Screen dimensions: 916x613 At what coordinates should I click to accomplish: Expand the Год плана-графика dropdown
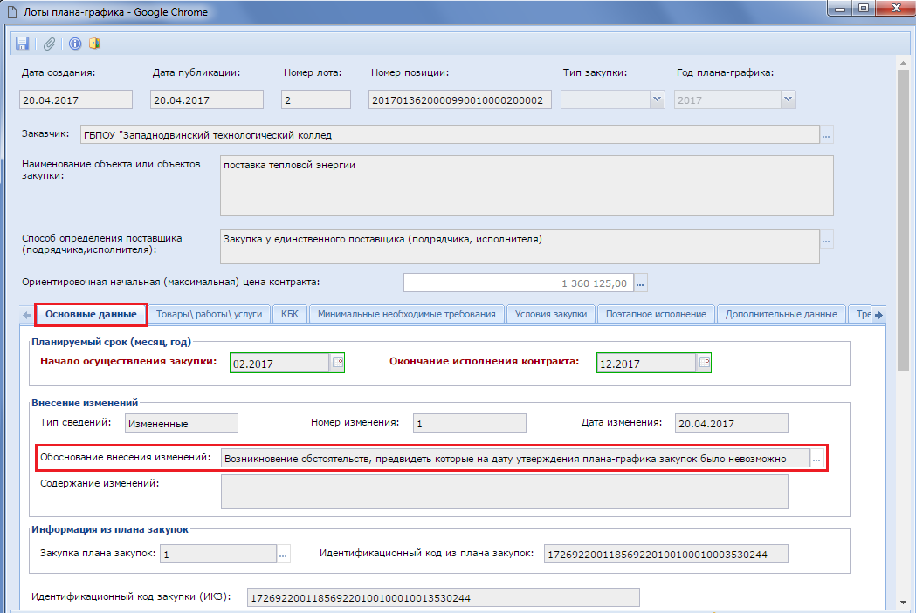pos(788,100)
